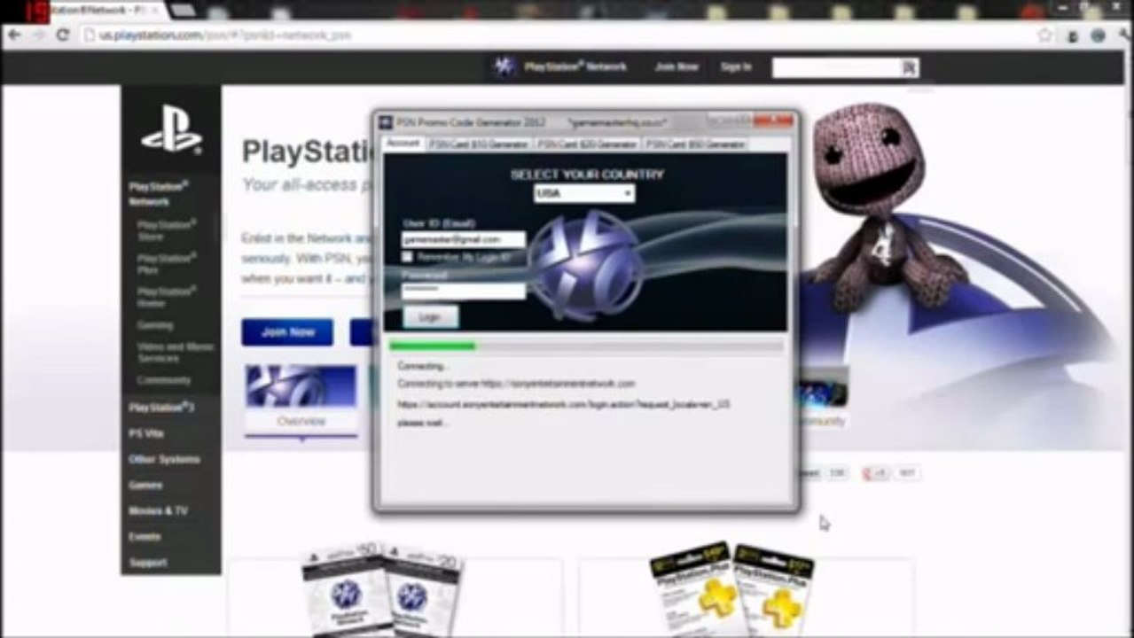
Task: Open Community in the sidebar submenu
Action: [163, 380]
